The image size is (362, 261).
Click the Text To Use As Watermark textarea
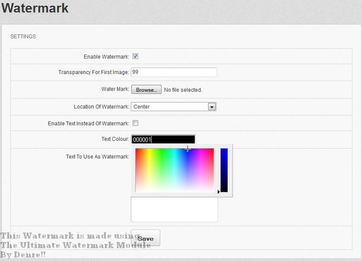[174, 210]
